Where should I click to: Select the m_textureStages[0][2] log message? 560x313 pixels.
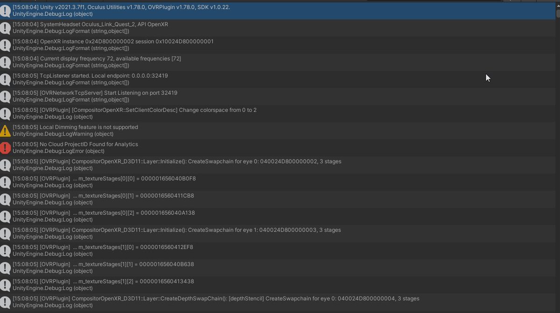click(x=277, y=216)
